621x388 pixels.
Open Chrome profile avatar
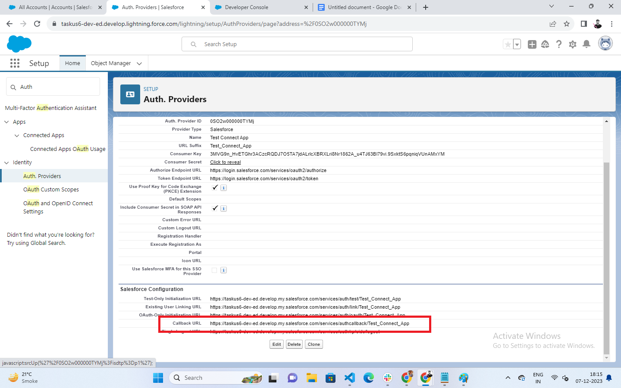tap(598, 24)
